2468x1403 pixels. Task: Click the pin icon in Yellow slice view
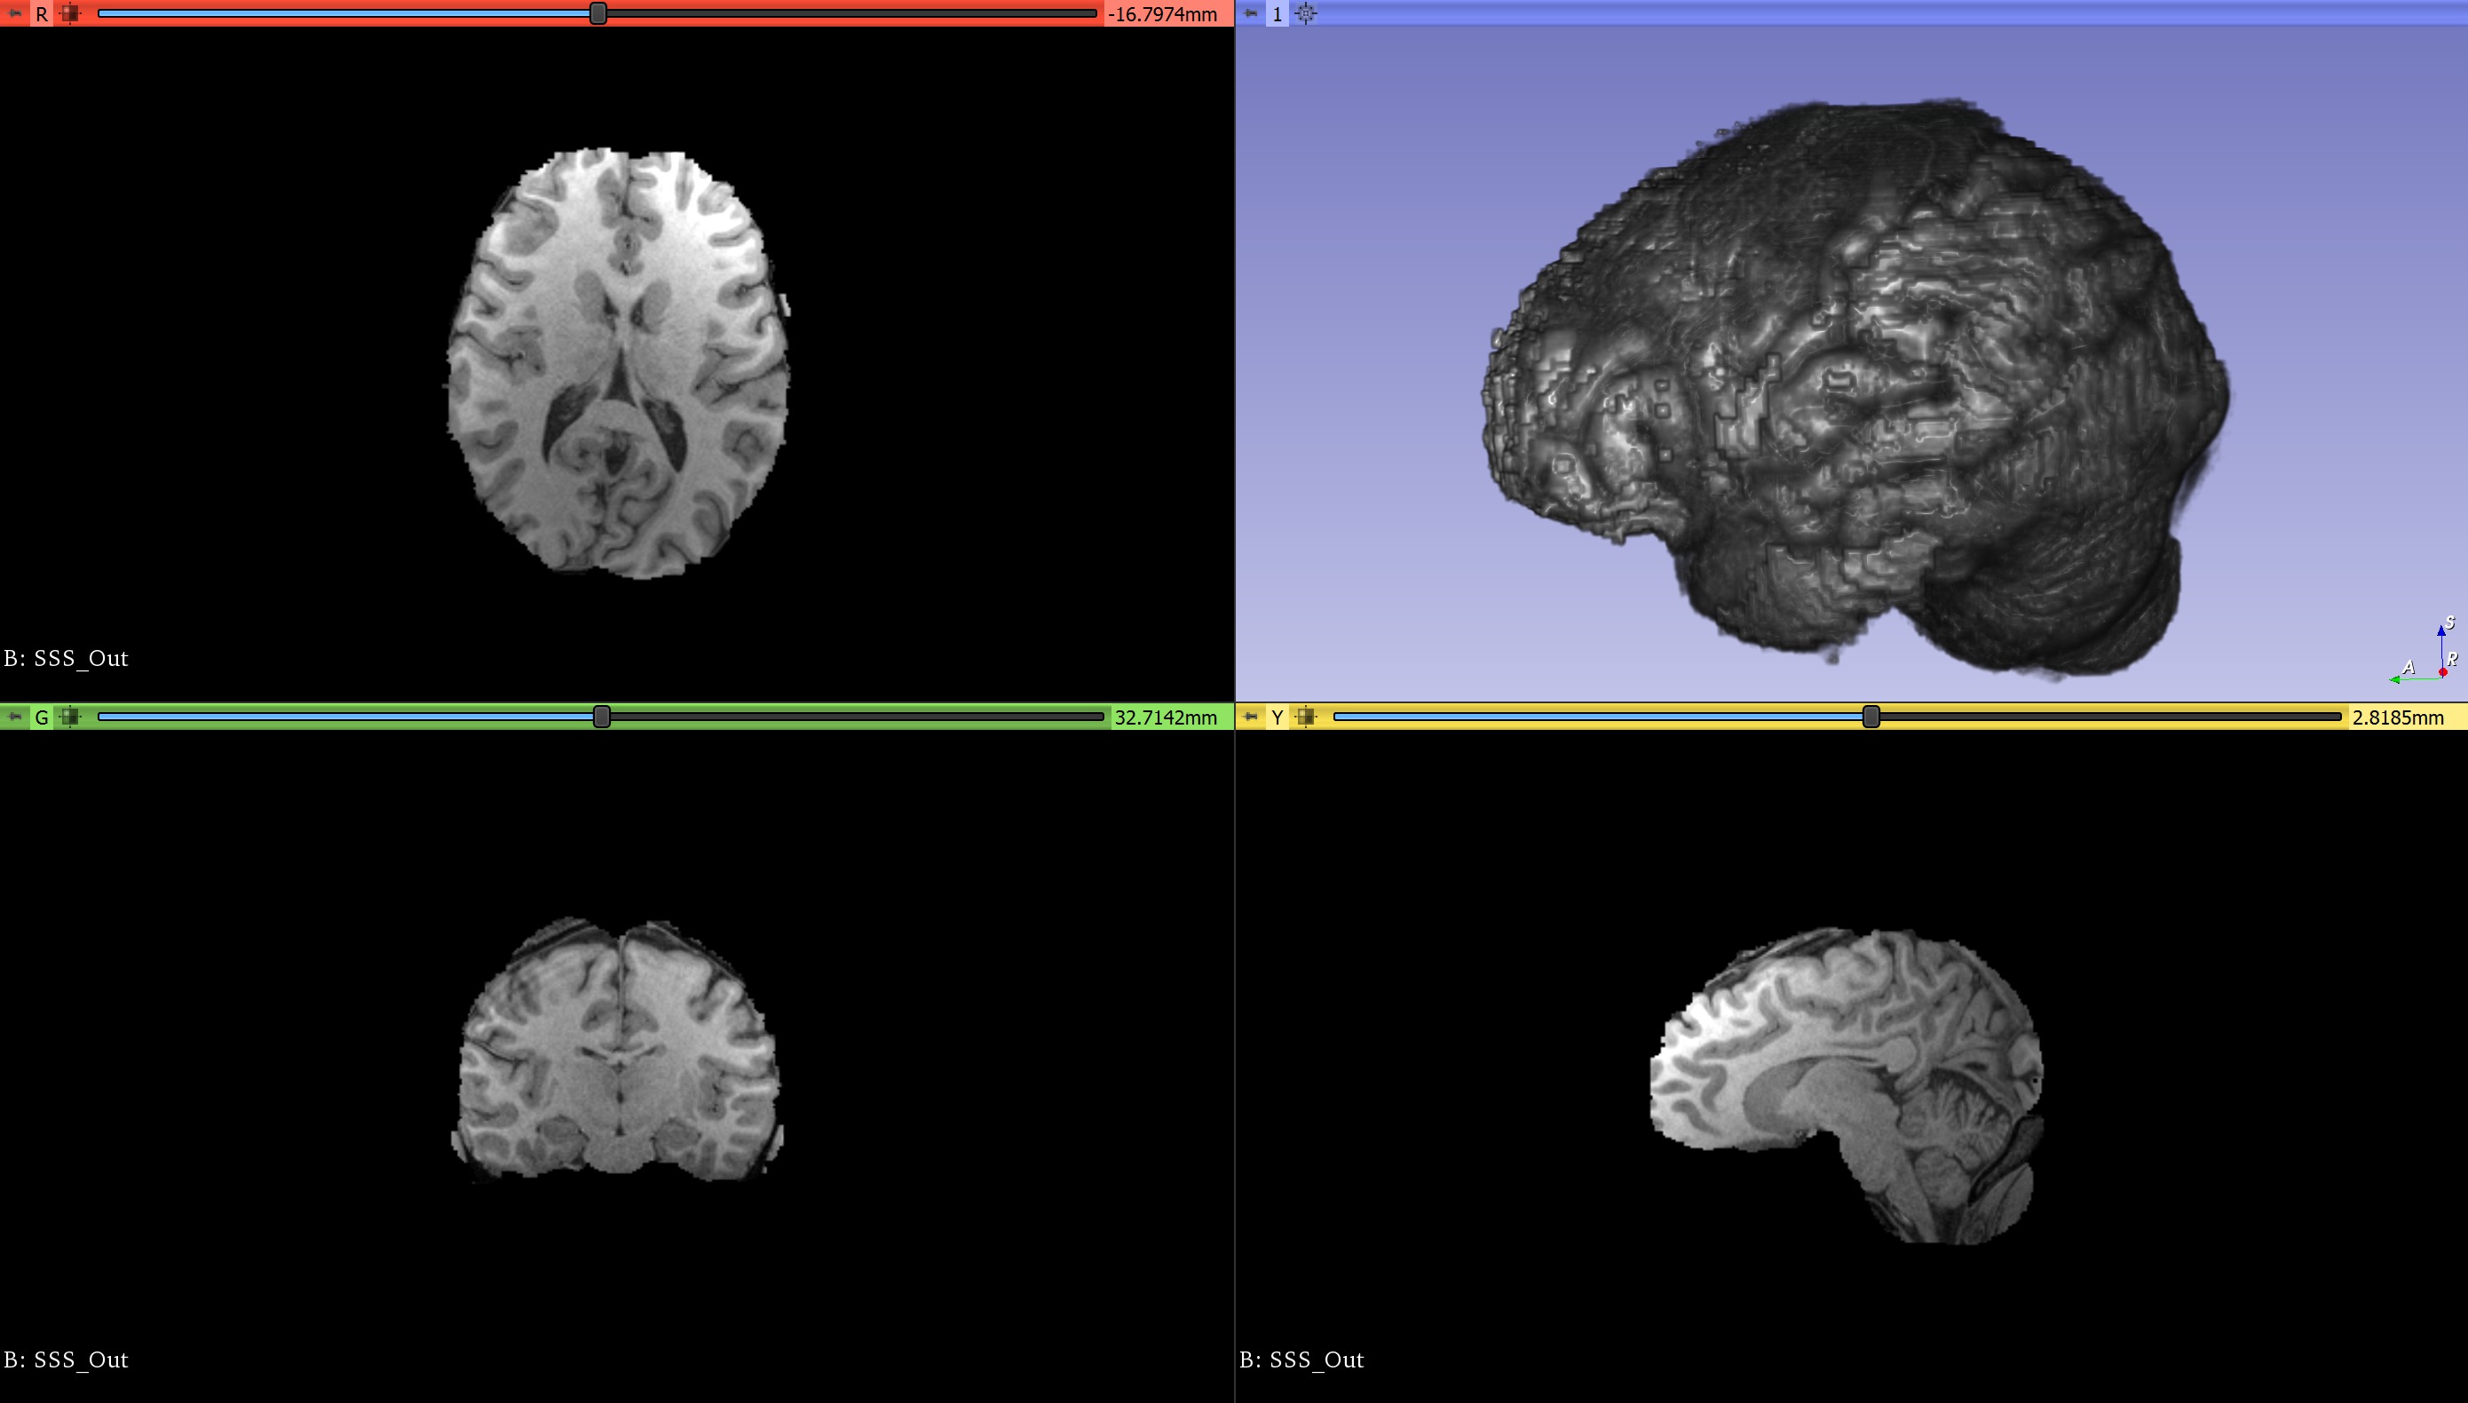(1250, 716)
